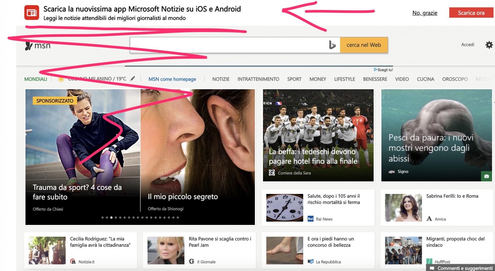495x271 pixels.
Task: Open 'Rita Pavone si scaglia contro i Pearl Jam'
Action: point(220,242)
